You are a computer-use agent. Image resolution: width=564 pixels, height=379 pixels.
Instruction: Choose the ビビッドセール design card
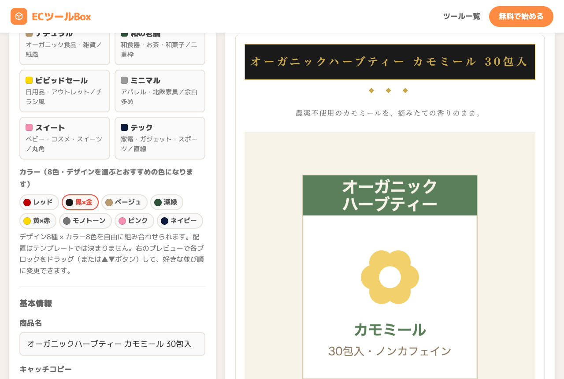point(65,91)
